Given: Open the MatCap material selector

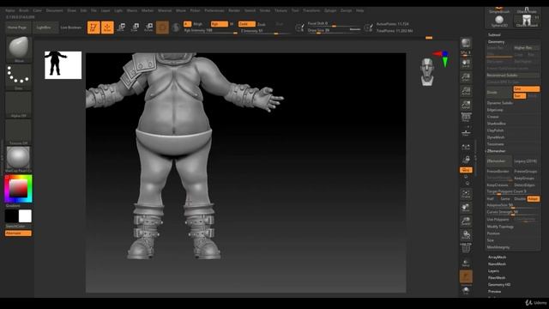Looking at the screenshot, I should [x=19, y=159].
